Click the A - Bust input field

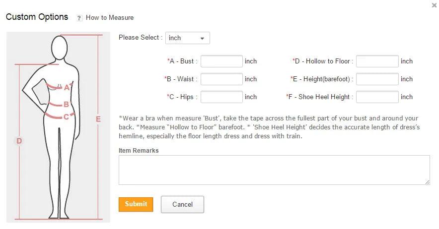click(221, 61)
